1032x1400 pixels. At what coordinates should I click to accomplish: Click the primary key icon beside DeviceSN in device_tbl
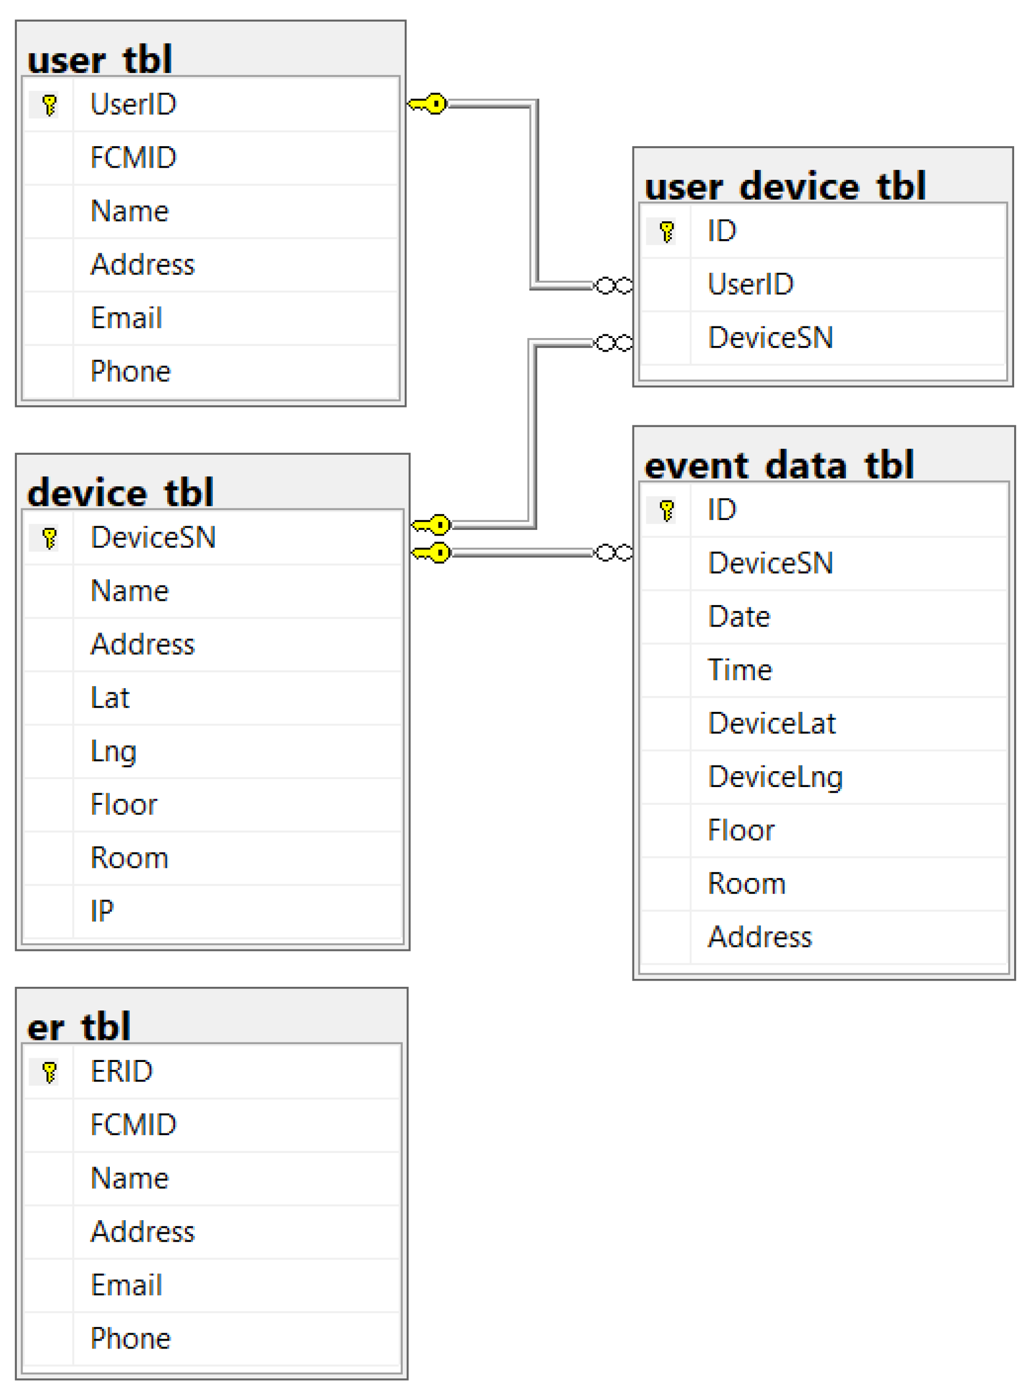[x=49, y=538]
